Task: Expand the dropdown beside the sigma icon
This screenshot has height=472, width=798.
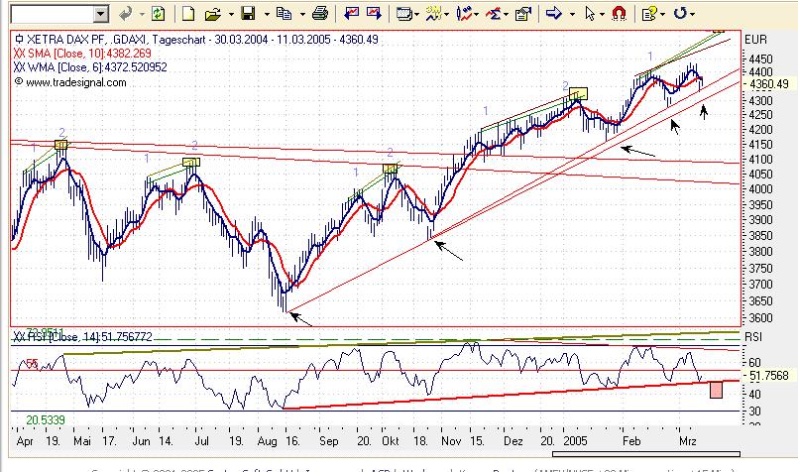Action: (x=506, y=14)
